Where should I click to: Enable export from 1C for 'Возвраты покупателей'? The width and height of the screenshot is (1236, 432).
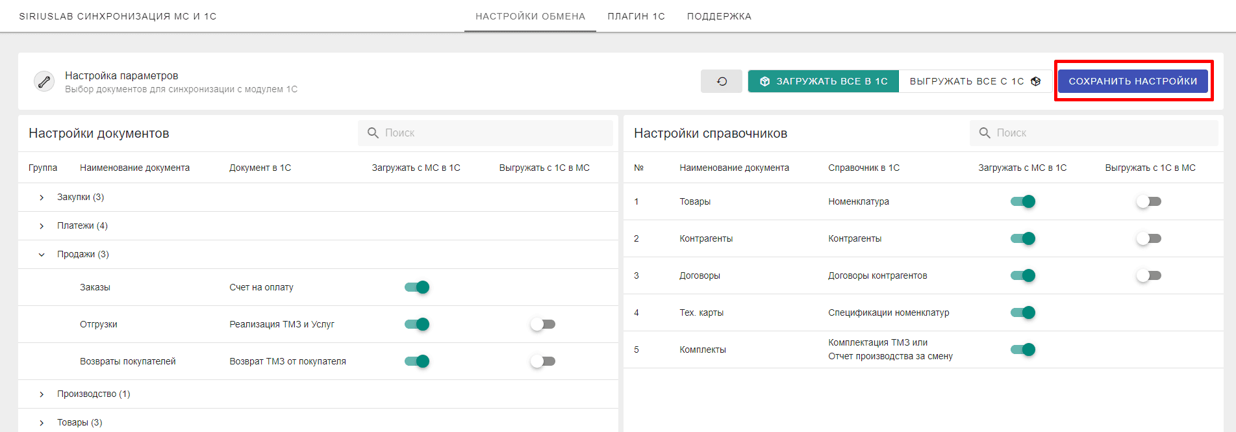[543, 361]
